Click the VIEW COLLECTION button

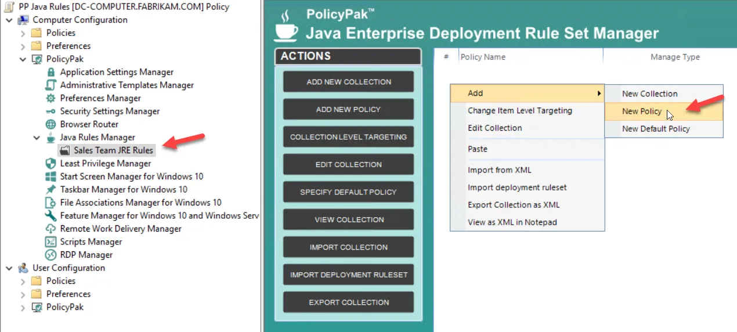coord(348,219)
